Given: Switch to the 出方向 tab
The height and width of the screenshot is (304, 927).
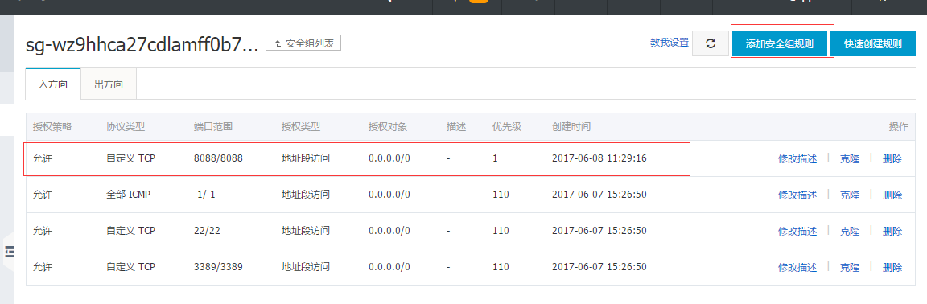Looking at the screenshot, I should (x=109, y=84).
